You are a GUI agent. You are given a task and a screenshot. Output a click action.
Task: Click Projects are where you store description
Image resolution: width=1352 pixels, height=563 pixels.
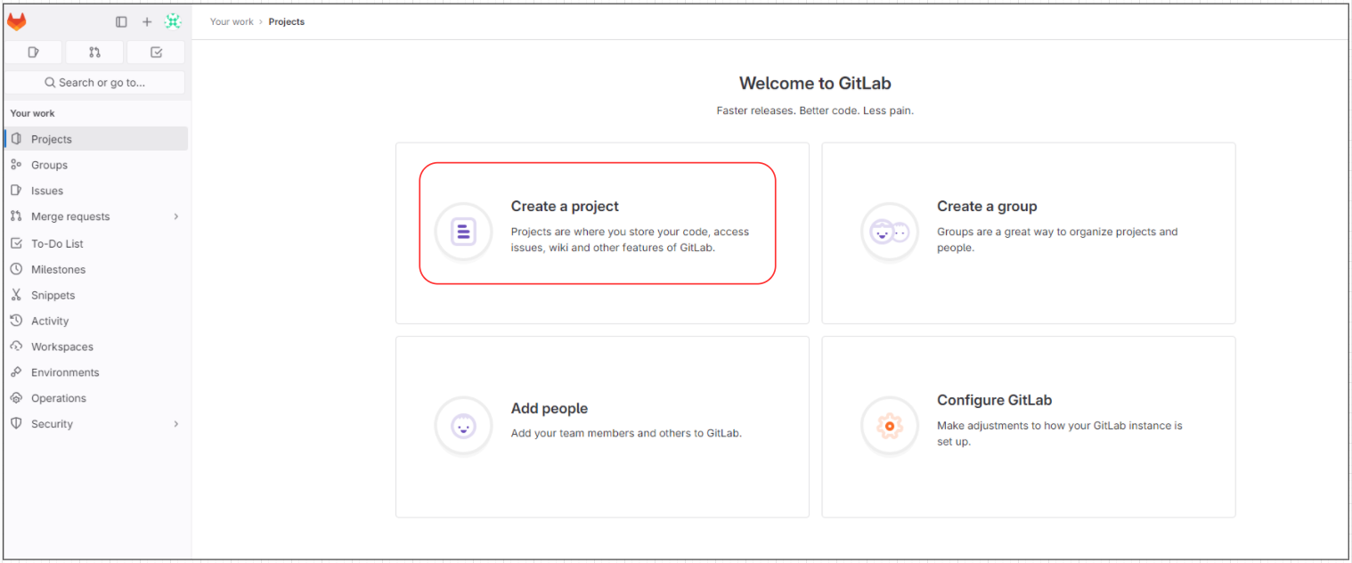630,240
